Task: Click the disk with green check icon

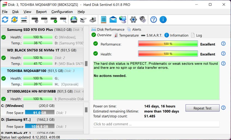Action: pyautogui.click(x=54, y=20)
